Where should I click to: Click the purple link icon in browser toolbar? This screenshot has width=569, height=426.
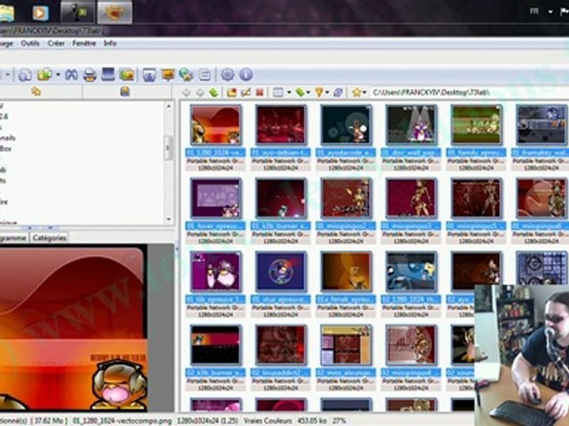point(338,93)
